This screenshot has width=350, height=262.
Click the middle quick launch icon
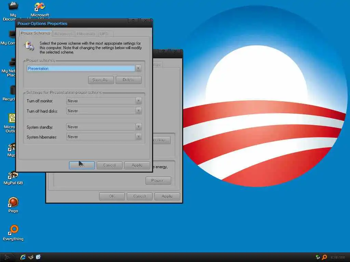tap(31, 257)
